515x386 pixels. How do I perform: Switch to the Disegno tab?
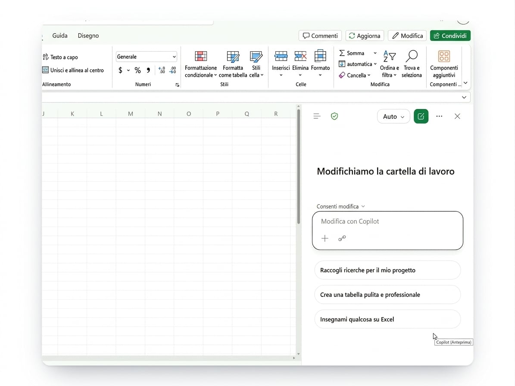[88, 35]
